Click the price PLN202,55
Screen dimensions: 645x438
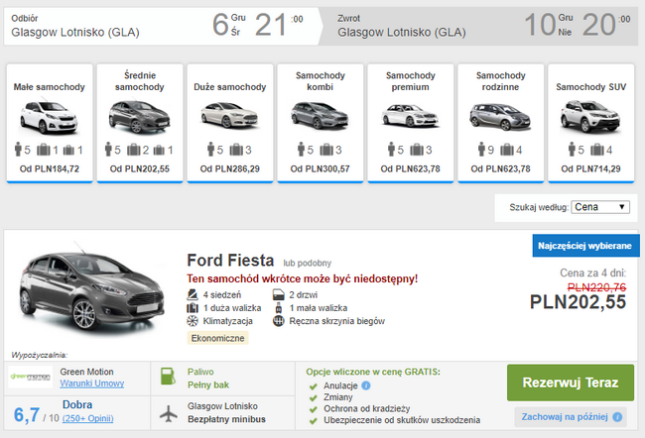click(578, 302)
